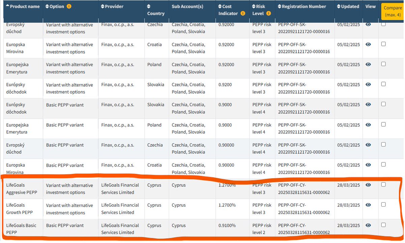Screen dimensions: 405x243
Task: Click the yellow Compare (max. 4) button
Action: pos(393,11)
